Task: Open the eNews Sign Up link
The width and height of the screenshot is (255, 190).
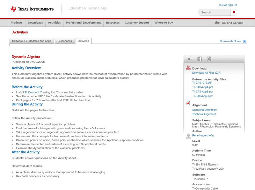Action: (x=228, y=5)
